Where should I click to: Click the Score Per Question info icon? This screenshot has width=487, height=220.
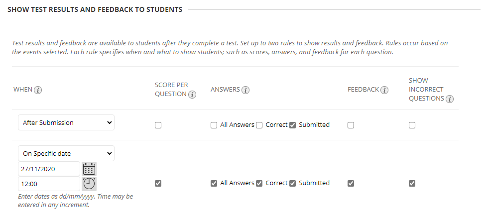[192, 95]
